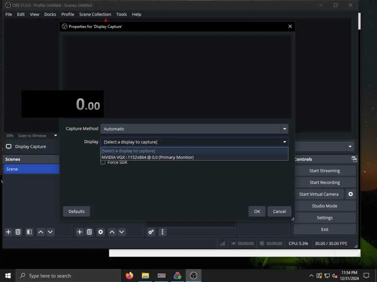
Task: Remove selected scene with trash icon
Action: [x=18, y=232]
